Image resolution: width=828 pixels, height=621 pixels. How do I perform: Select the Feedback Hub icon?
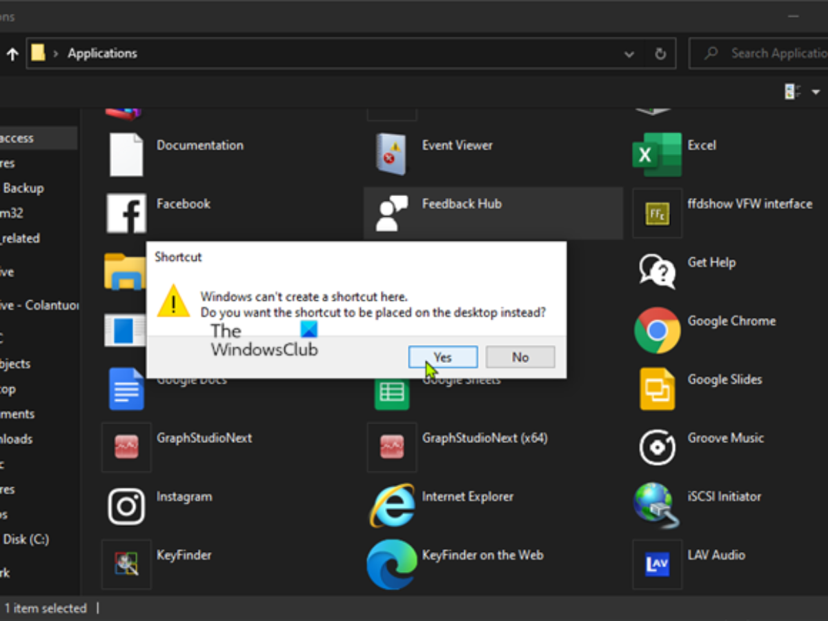[392, 213]
